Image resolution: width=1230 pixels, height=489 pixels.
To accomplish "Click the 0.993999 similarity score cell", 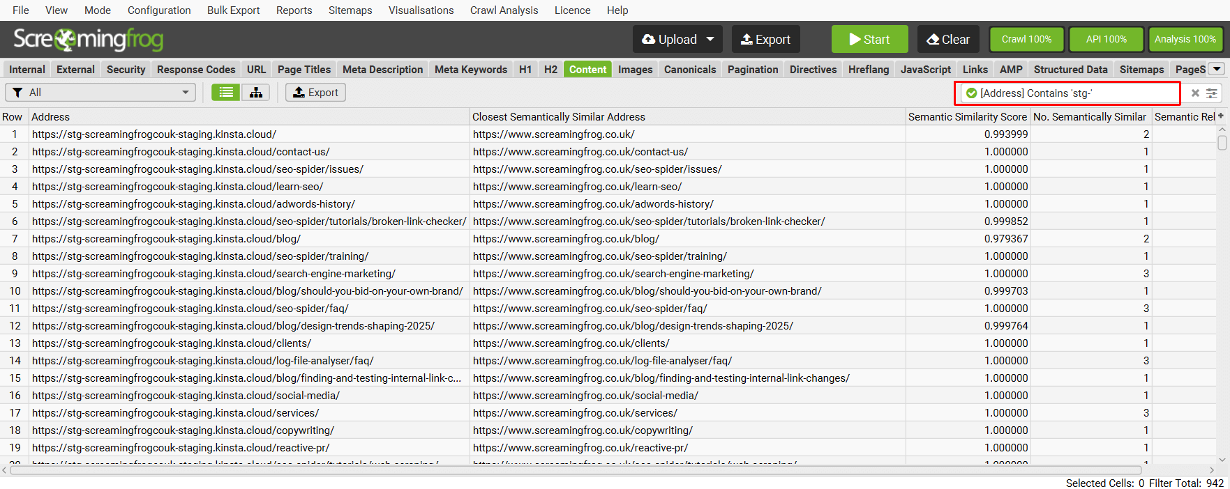I will 968,134.
